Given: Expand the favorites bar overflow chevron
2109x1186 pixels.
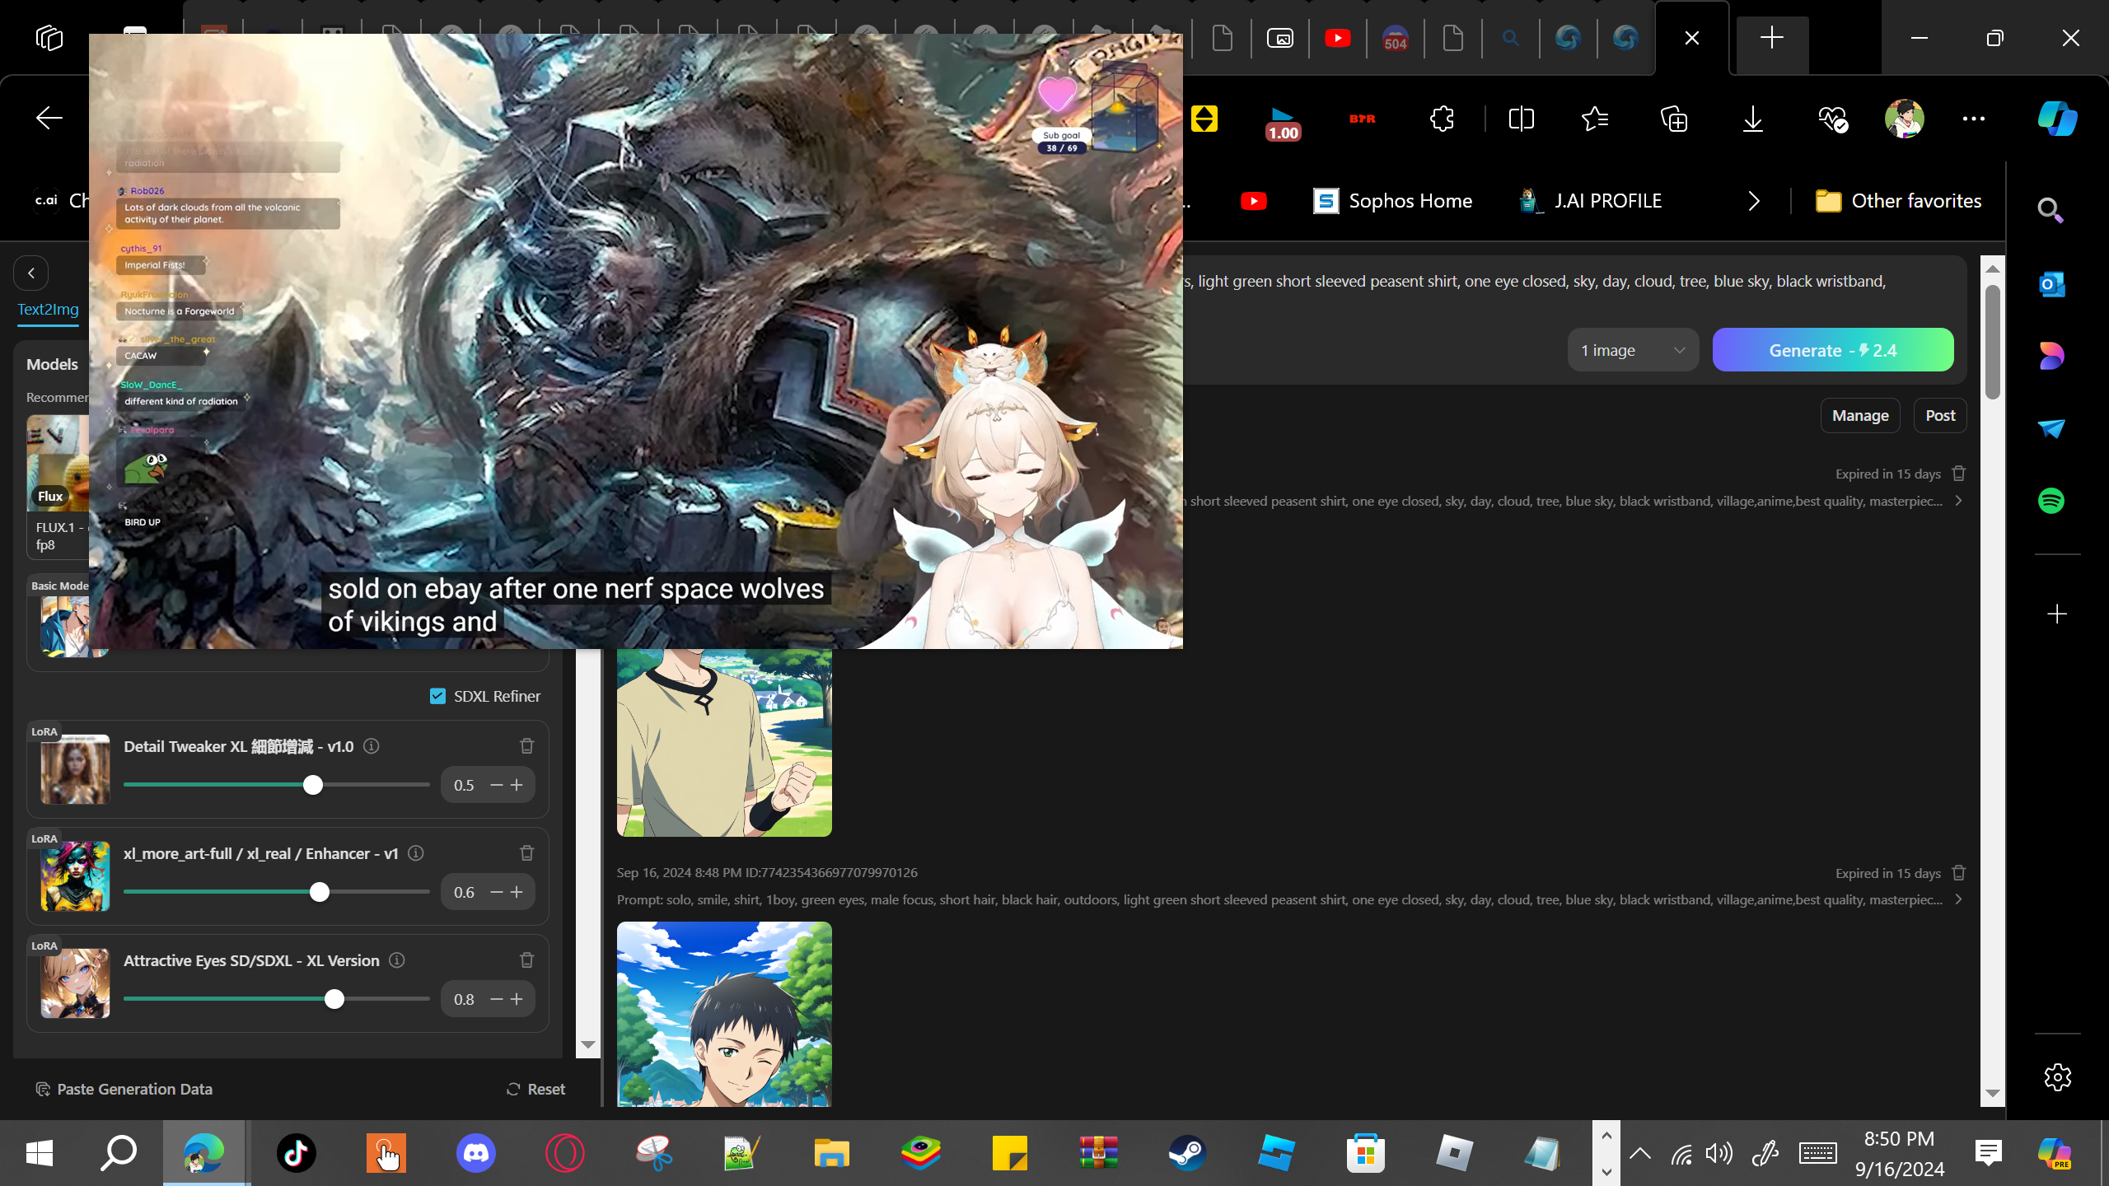Looking at the screenshot, I should pos(1754,201).
